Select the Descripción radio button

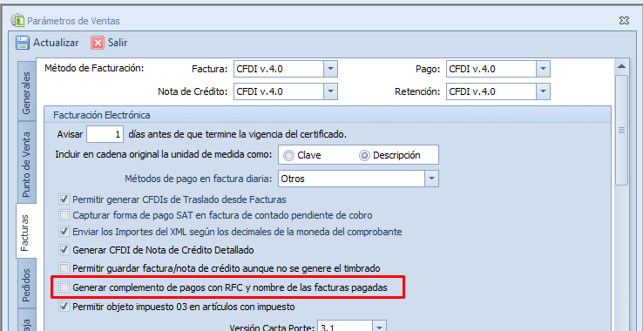pos(364,155)
